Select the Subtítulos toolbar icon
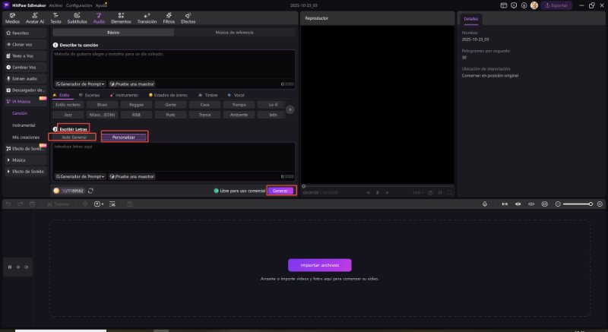Image resolution: width=608 pixels, height=332 pixels. pyautogui.click(x=77, y=18)
